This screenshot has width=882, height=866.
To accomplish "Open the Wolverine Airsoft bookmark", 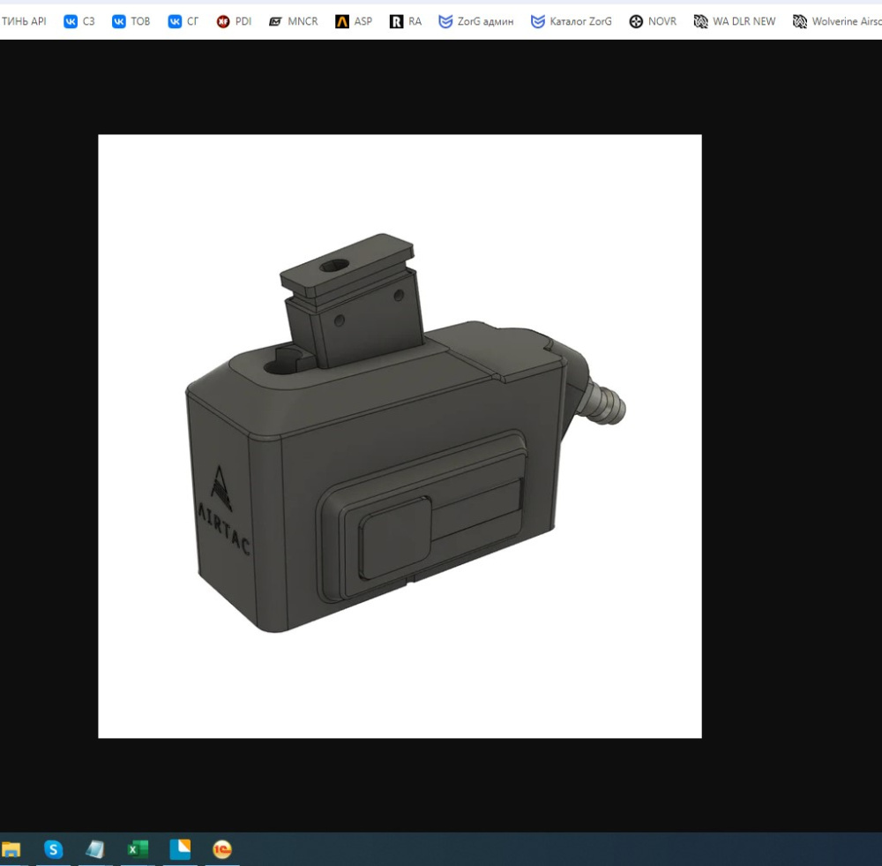I will click(837, 21).
